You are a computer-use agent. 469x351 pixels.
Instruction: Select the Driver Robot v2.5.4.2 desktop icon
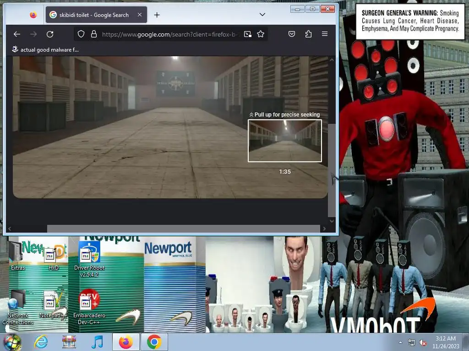point(89,259)
